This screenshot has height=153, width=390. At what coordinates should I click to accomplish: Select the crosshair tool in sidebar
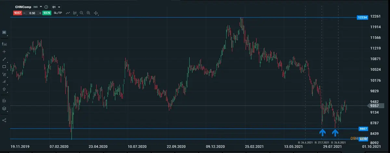4,52
